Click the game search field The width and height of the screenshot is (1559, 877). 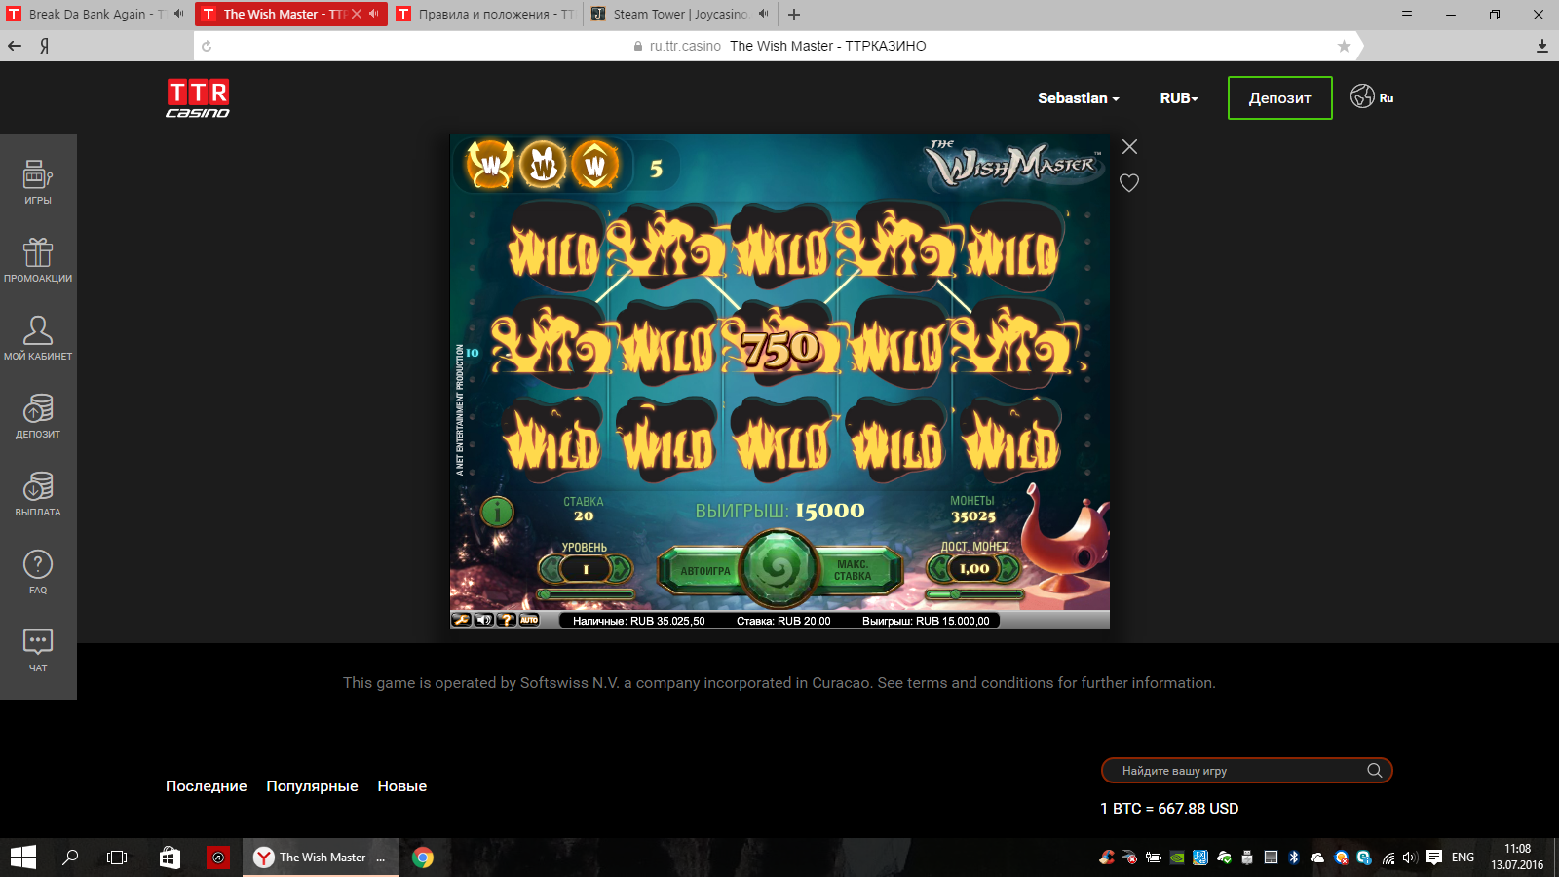tap(1246, 771)
